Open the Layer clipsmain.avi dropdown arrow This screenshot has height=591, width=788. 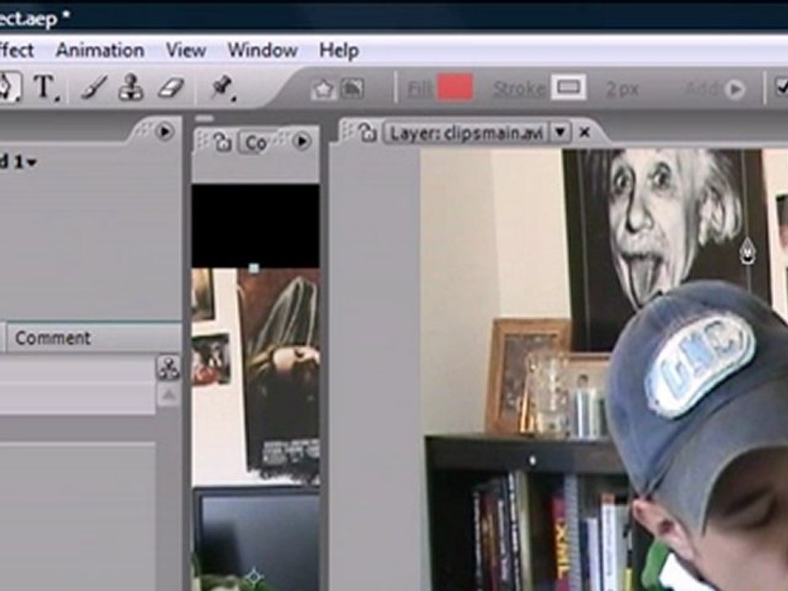pyautogui.click(x=561, y=133)
